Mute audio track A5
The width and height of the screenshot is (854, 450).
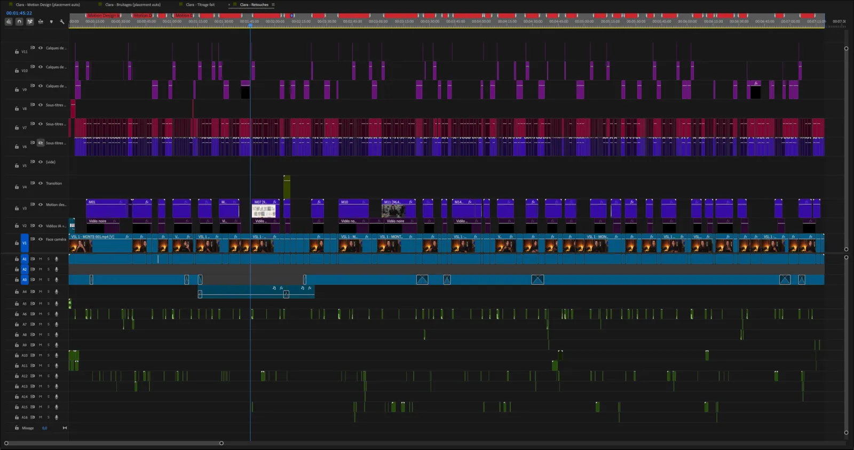coord(41,304)
